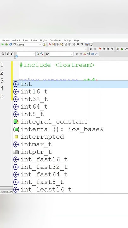Select int64_t in the autocomplete list
The image size is (128, 228).
(x=70, y=107)
